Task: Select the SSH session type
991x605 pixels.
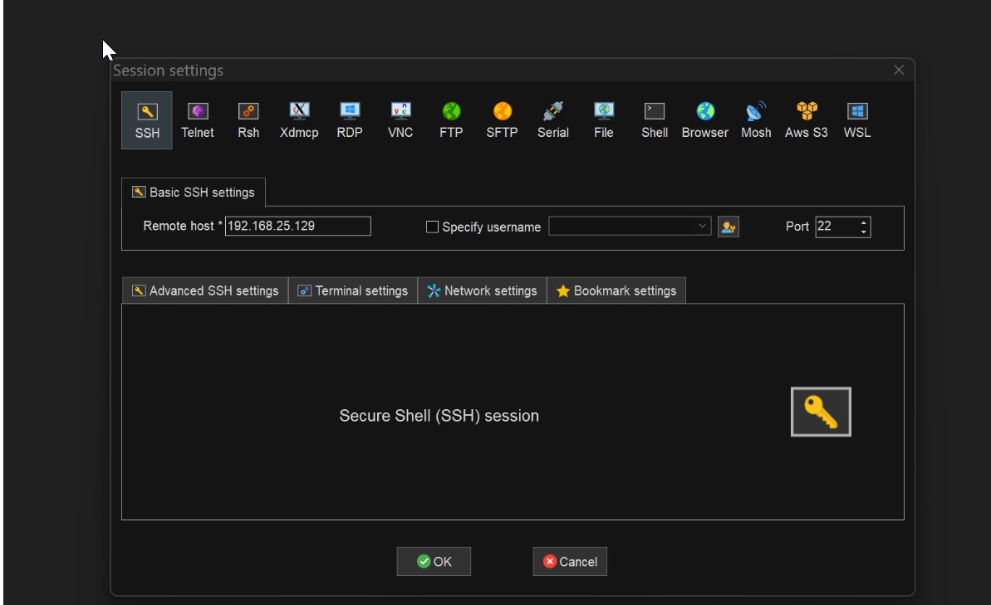Action: click(x=147, y=120)
